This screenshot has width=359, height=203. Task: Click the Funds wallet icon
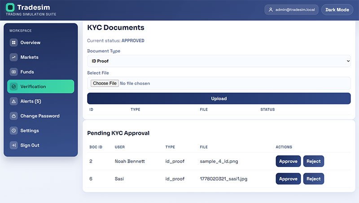point(14,72)
